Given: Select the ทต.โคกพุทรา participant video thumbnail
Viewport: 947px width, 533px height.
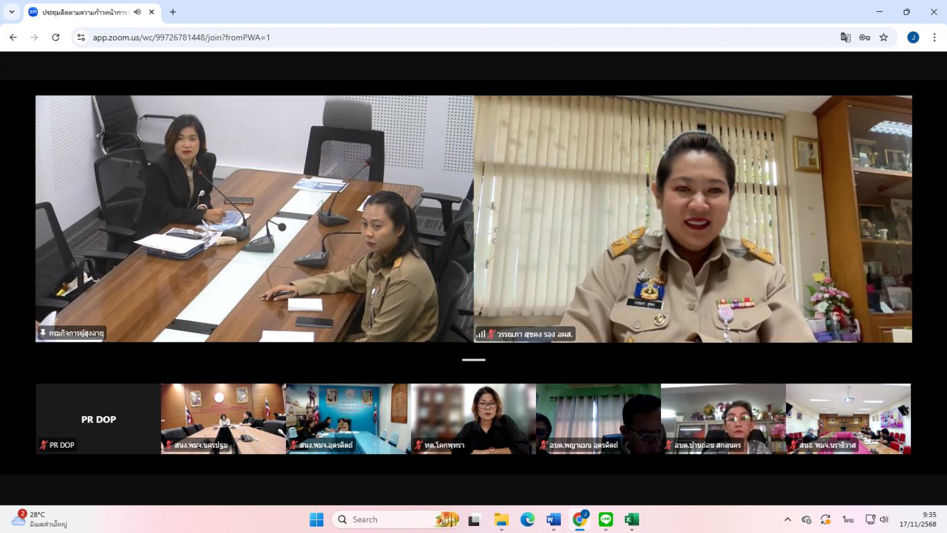Looking at the screenshot, I should 473,419.
